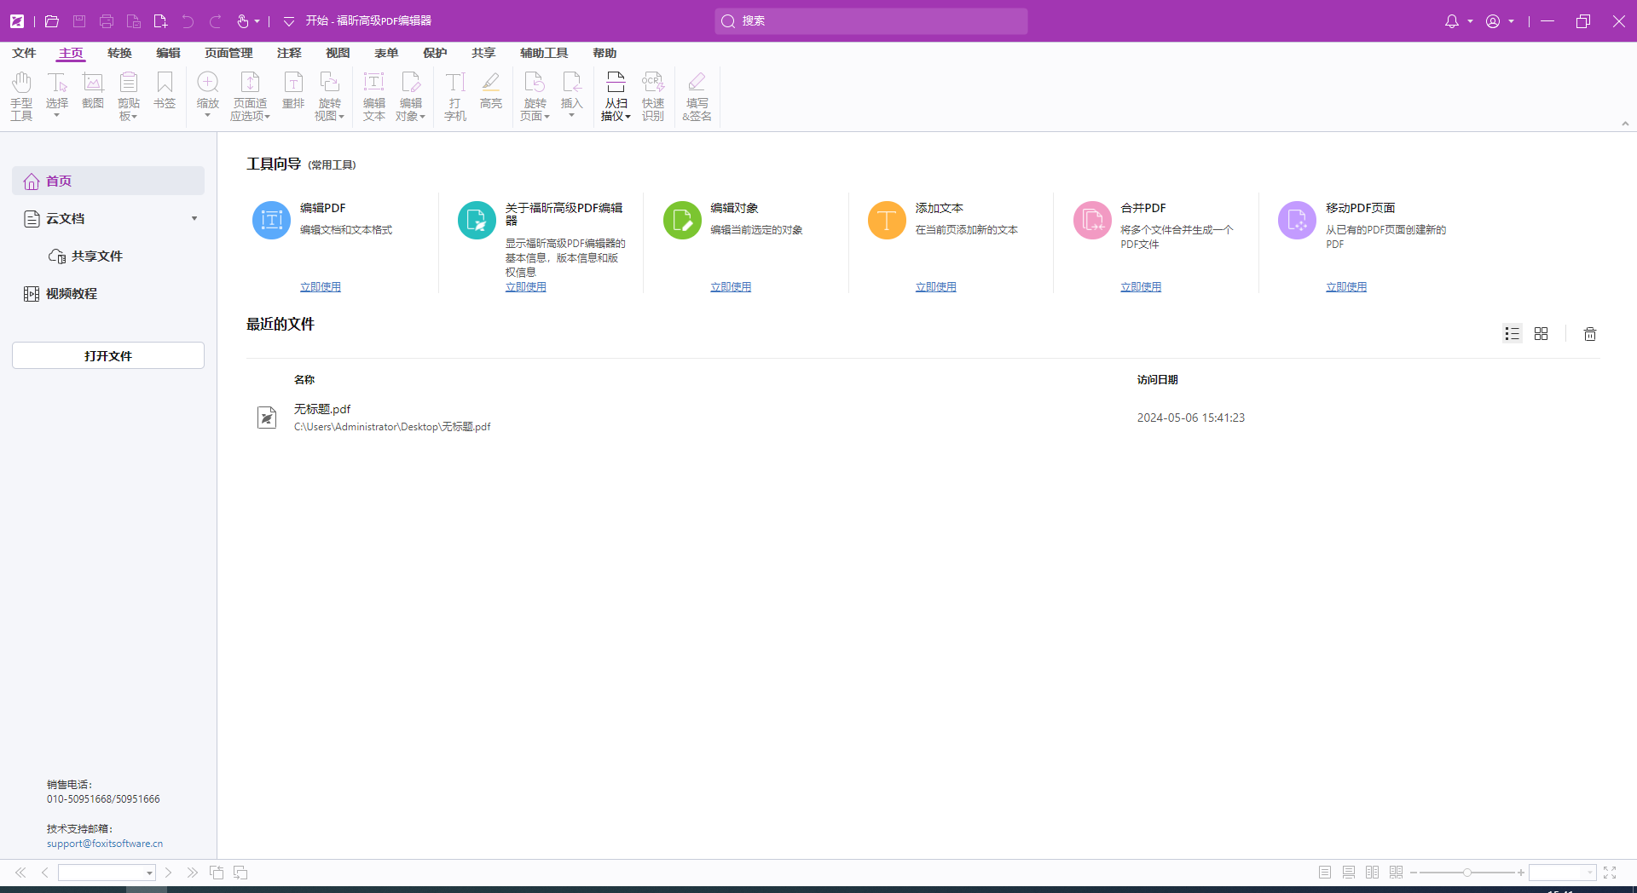Open the Help tab (帮助)
Image resolution: width=1637 pixels, height=893 pixels.
tap(604, 53)
